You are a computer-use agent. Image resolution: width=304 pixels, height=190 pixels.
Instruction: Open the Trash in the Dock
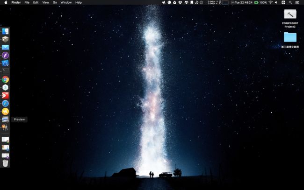click(5, 163)
